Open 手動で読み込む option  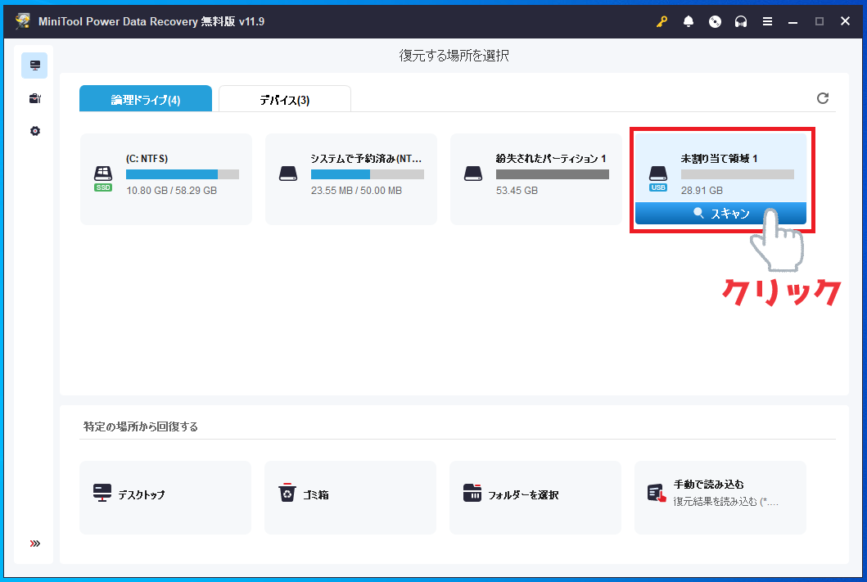coord(720,498)
